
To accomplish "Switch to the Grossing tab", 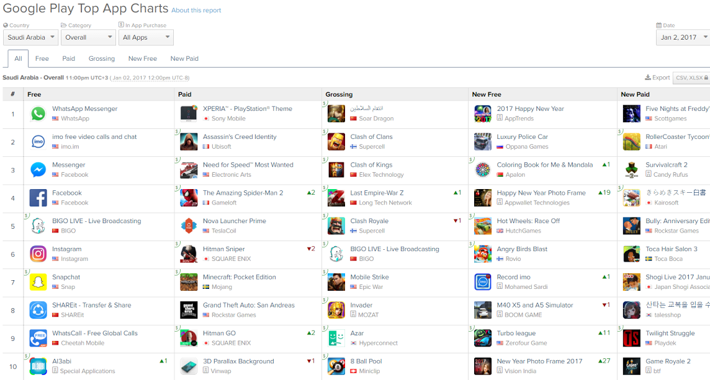I will point(102,59).
